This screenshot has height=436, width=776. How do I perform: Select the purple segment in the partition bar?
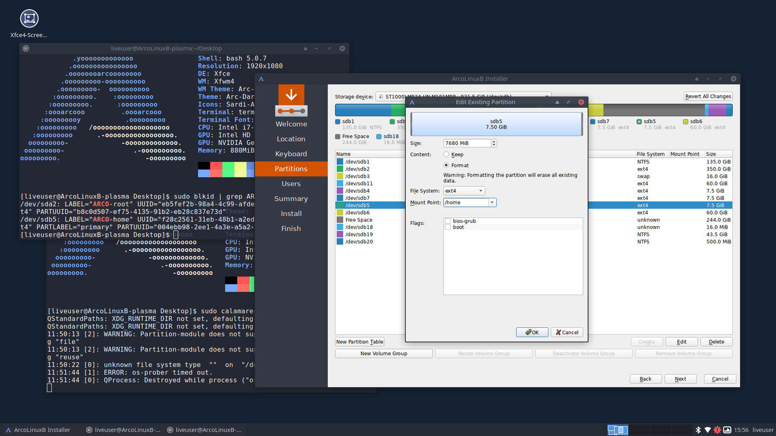[x=717, y=110]
